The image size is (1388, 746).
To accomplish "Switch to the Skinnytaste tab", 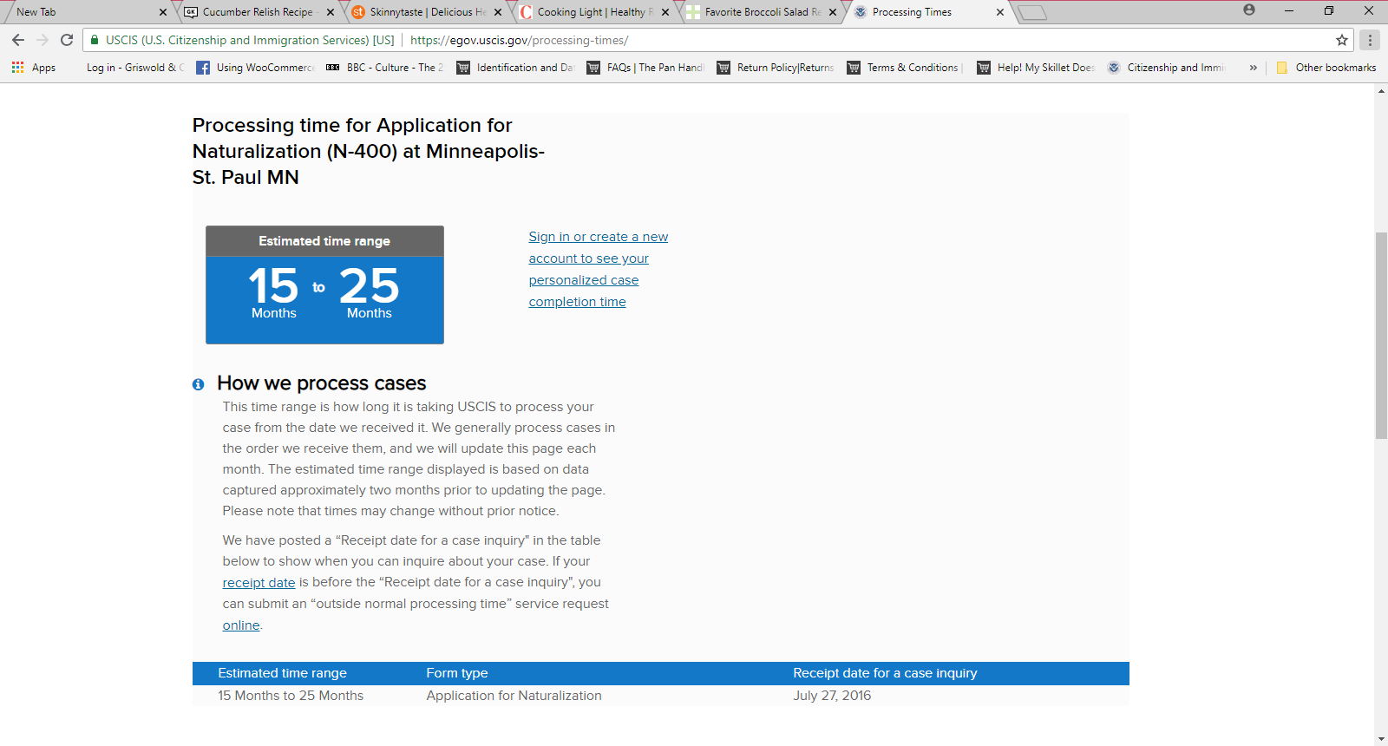I will coord(424,12).
